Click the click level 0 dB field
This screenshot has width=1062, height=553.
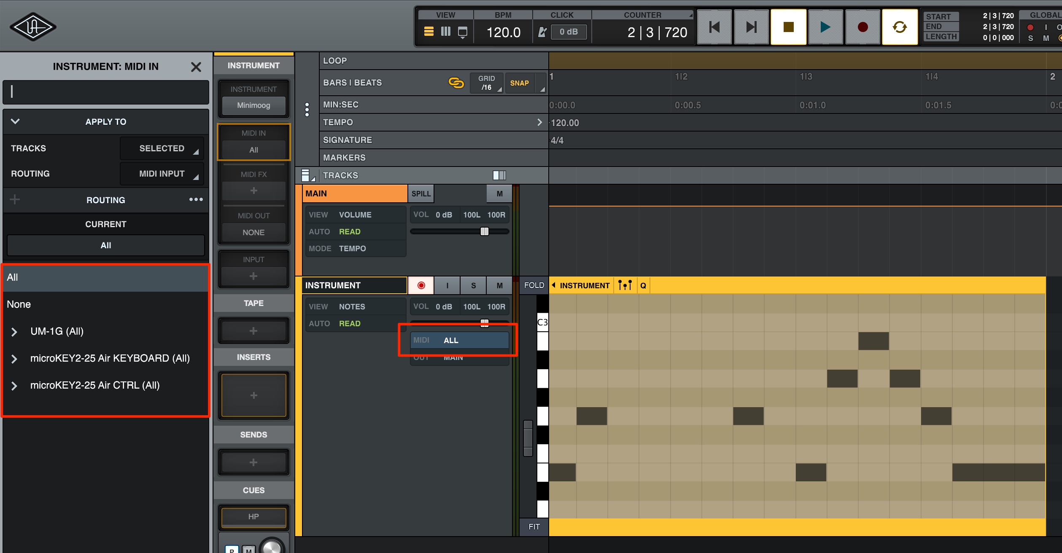point(569,32)
